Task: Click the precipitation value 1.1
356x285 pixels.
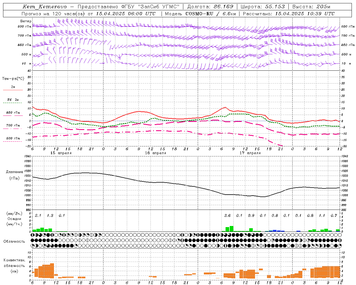Action: coord(322,215)
